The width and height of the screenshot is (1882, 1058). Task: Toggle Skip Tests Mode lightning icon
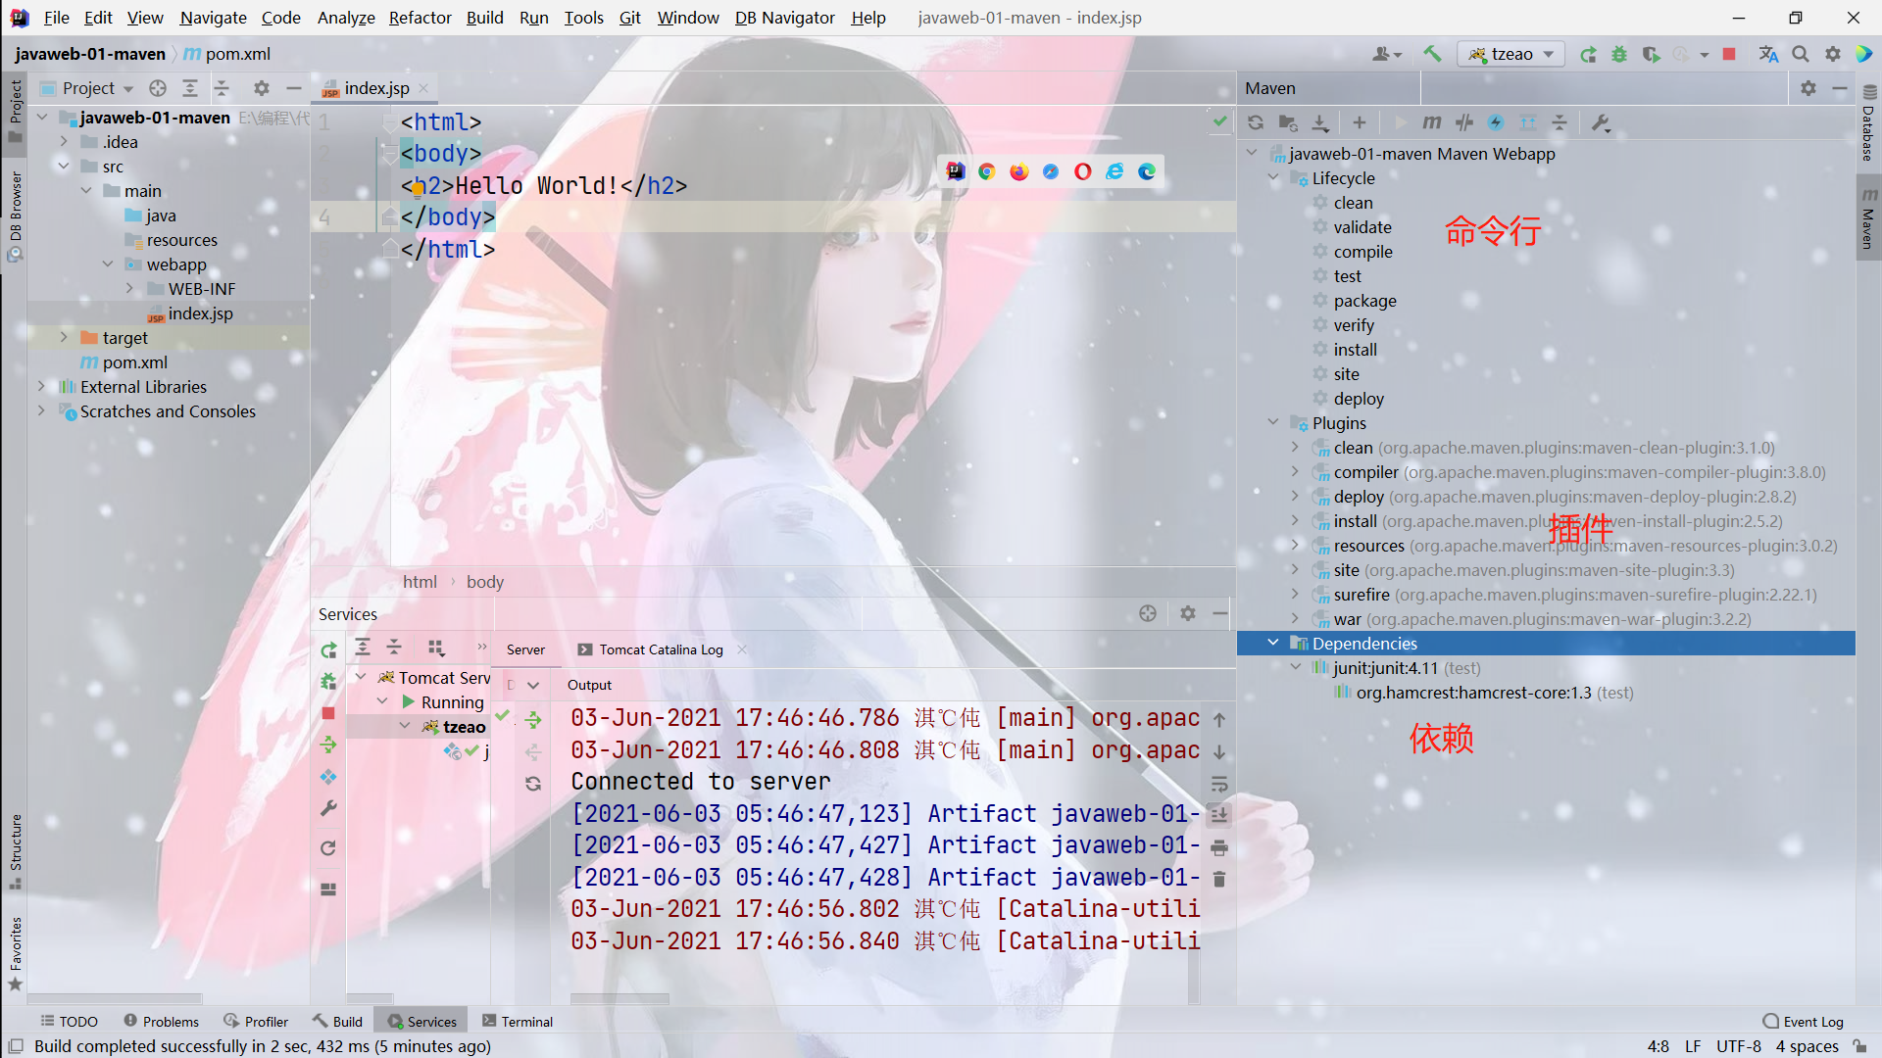click(x=1496, y=122)
